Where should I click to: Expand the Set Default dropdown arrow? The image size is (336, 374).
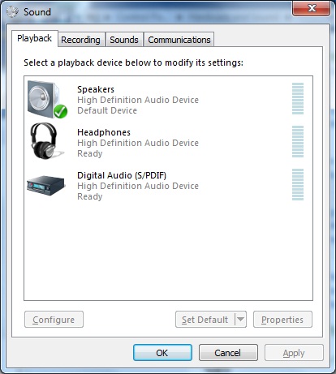click(x=240, y=320)
